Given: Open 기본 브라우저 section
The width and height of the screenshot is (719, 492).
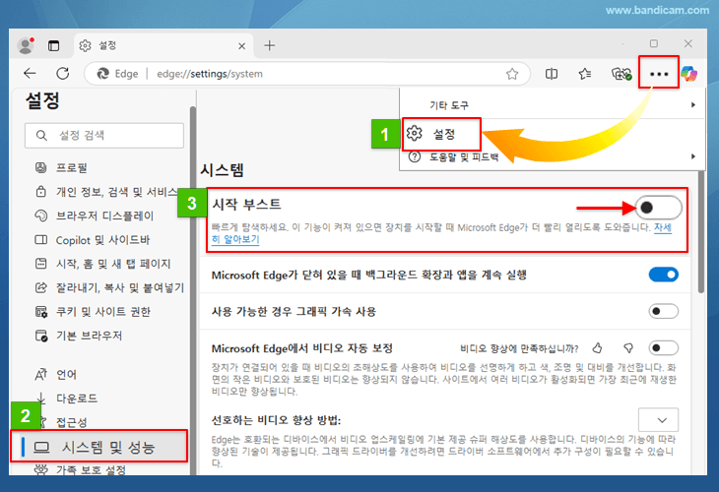Looking at the screenshot, I should (x=78, y=336).
